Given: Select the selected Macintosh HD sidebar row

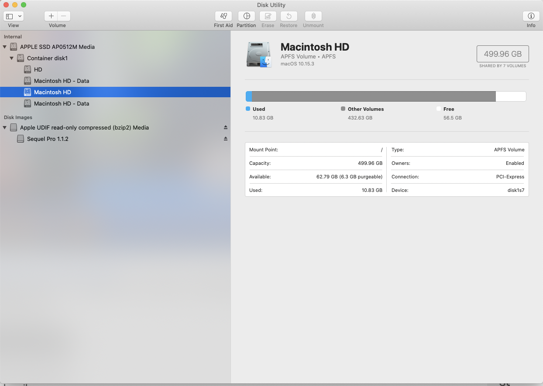Looking at the screenshot, I should 115,92.
